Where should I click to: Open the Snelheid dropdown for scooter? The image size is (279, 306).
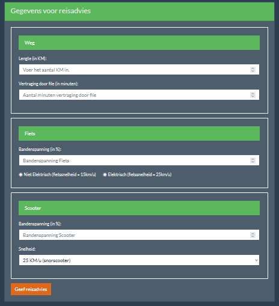point(139,260)
